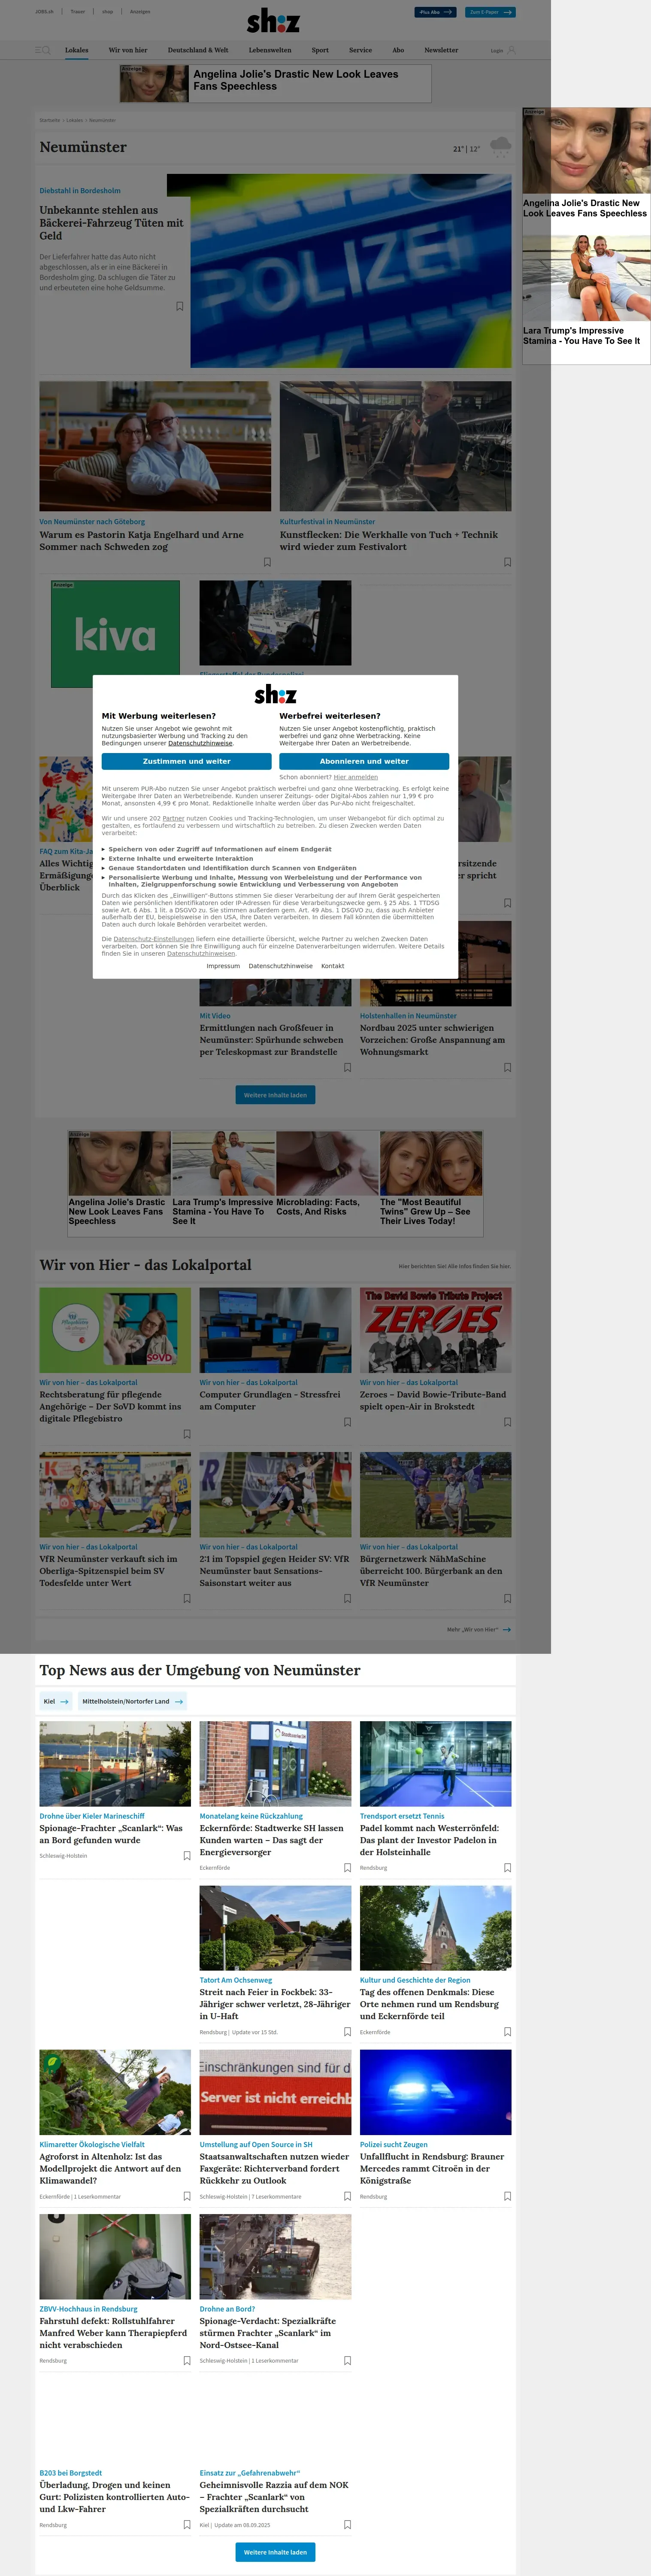Select the 'Mittelholstein/Nortorfer Land' region chip

(x=132, y=1701)
